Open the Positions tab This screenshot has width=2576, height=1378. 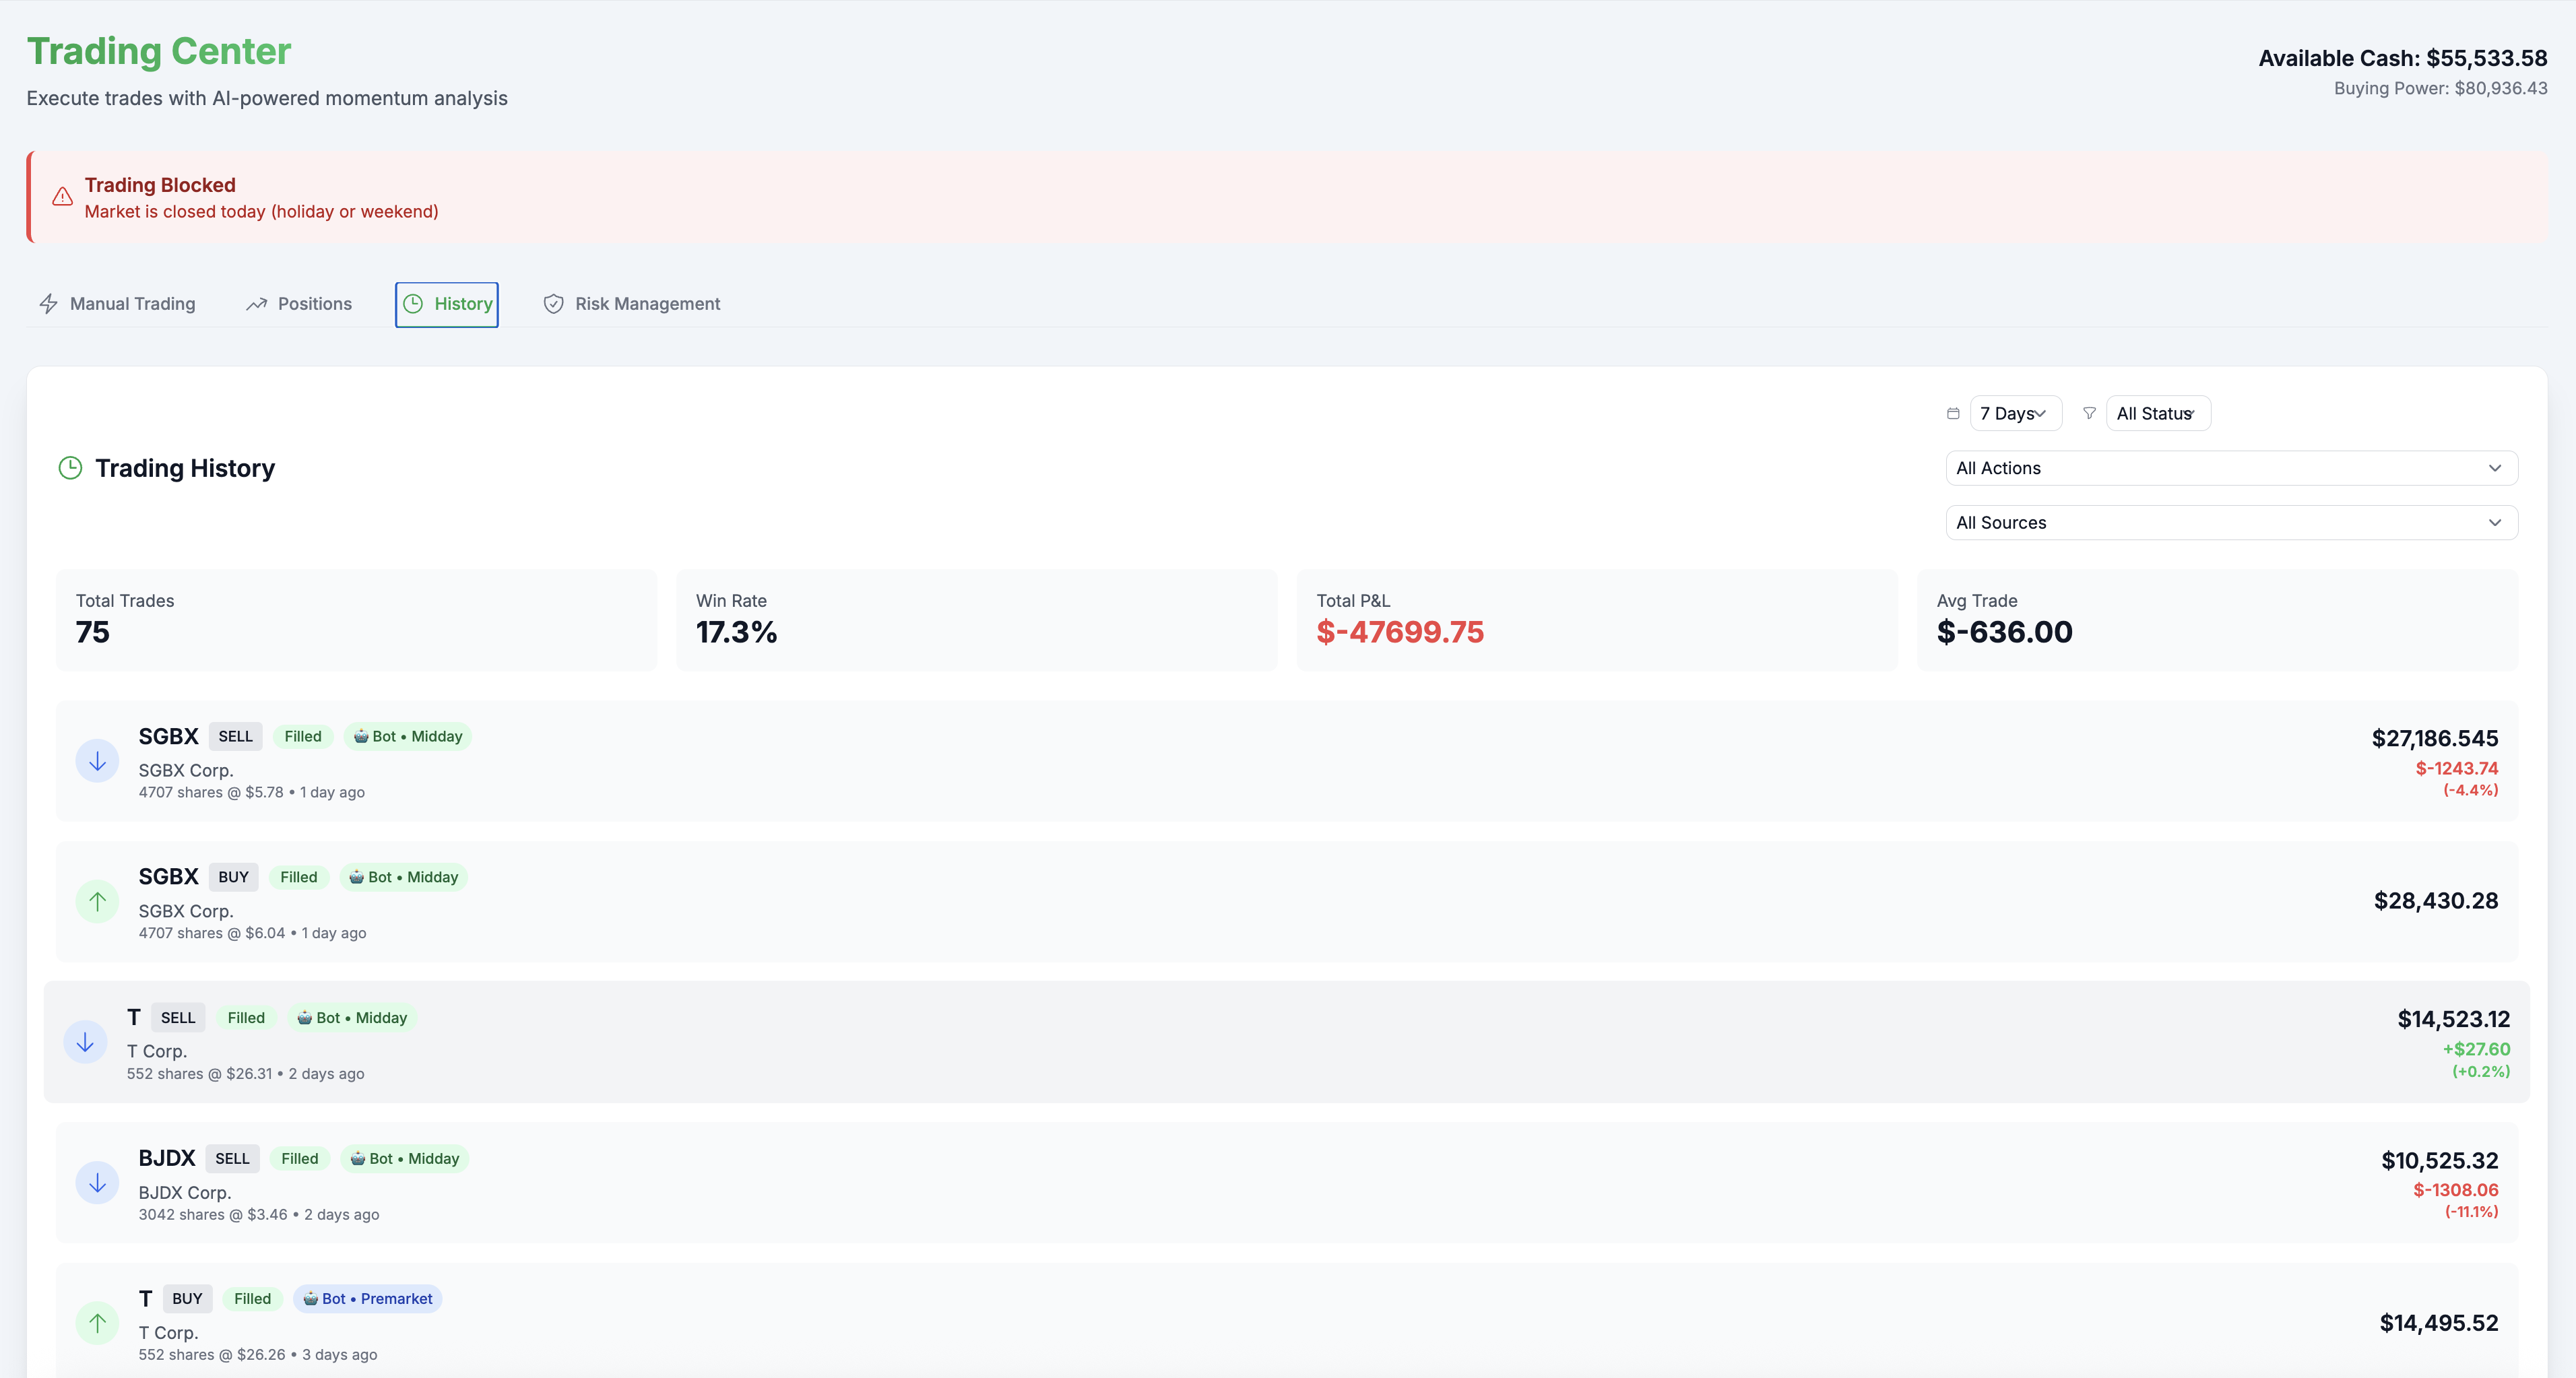point(299,304)
